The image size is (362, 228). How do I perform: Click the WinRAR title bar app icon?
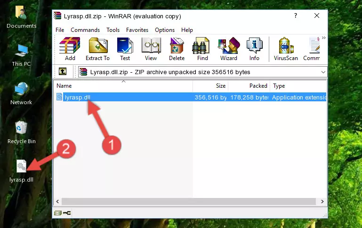click(x=58, y=16)
